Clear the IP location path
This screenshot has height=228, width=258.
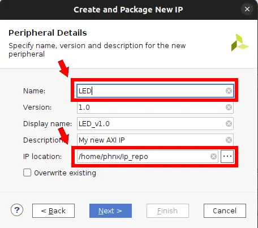(213, 156)
